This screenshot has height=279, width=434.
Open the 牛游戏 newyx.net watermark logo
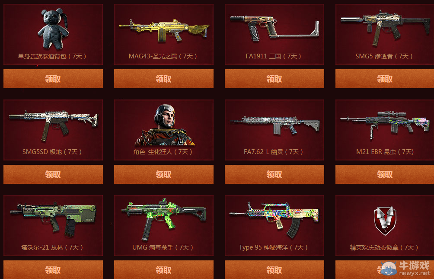point(406,268)
